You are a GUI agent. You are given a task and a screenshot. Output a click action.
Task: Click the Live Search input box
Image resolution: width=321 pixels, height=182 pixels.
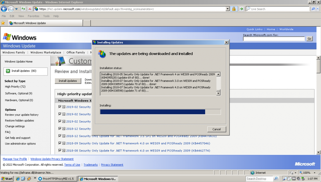point(278,9)
